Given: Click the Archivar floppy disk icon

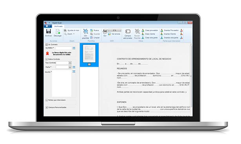Looking at the screenshot, I should pos(49,31).
